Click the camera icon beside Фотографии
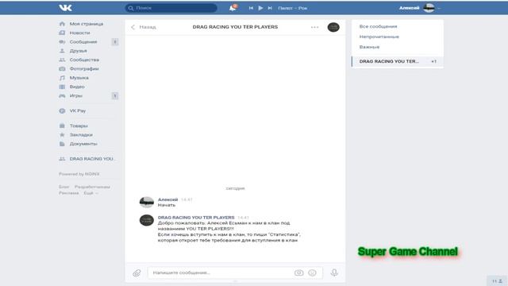Viewport: 508px width, 286px height. pos(62,69)
